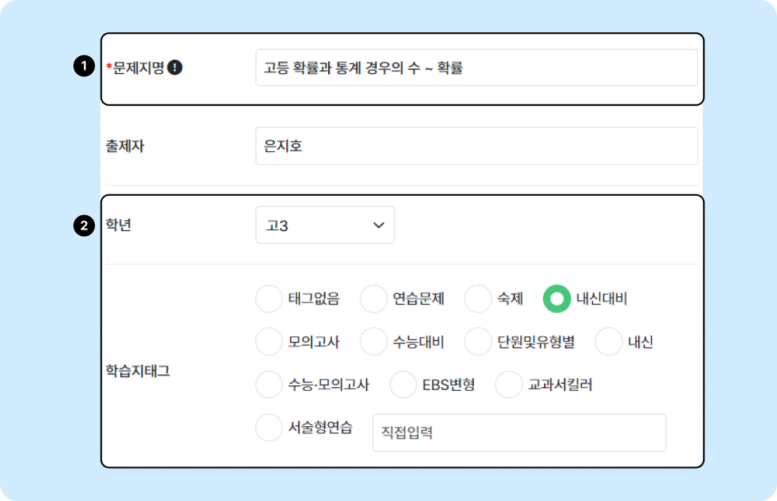
Task: Choose the 모의고사 tag
Action: [269, 342]
